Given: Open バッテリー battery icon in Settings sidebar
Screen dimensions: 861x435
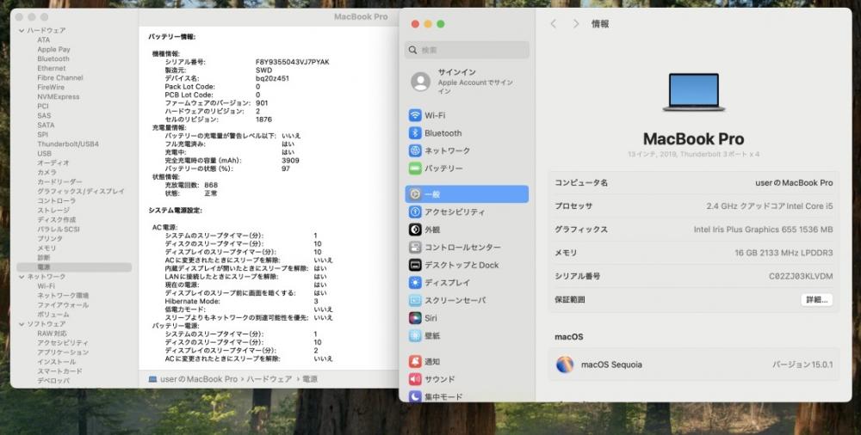Looking at the screenshot, I should (x=415, y=168).
